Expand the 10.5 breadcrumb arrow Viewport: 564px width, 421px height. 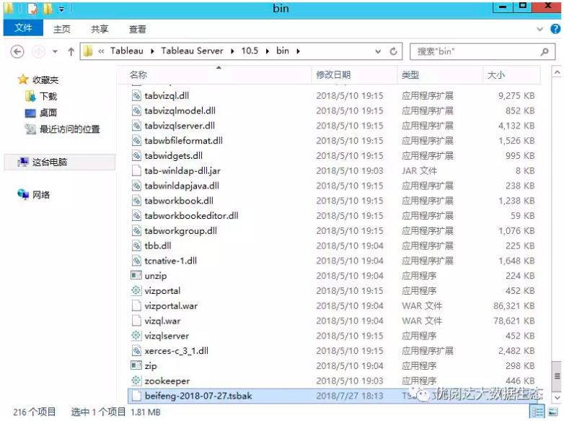point(268,51)
